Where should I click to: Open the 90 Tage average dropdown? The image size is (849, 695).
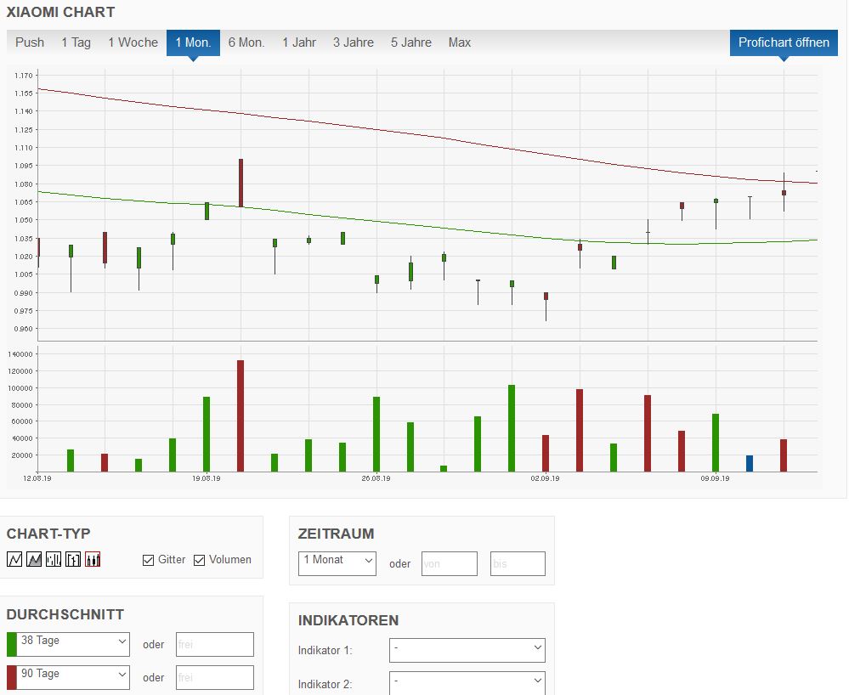point(73,677)
